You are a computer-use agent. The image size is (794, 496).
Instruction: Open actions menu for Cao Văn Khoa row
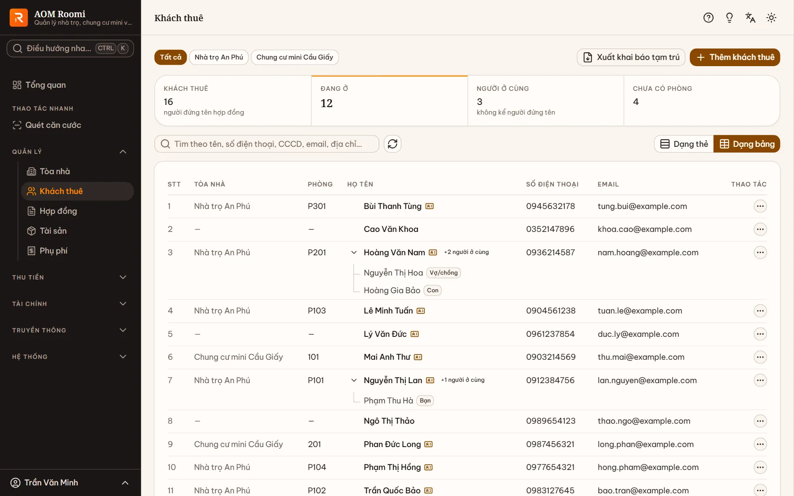tap(760, 229)
